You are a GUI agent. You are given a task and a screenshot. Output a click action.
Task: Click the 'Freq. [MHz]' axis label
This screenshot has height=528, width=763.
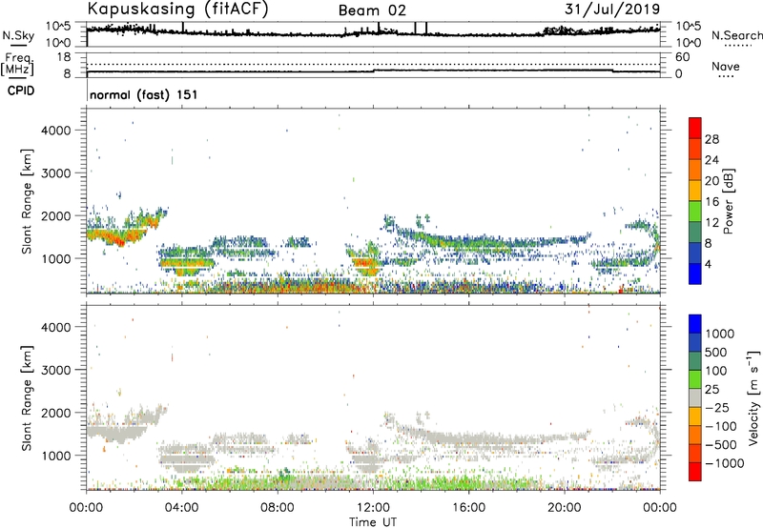pos(17,64)
